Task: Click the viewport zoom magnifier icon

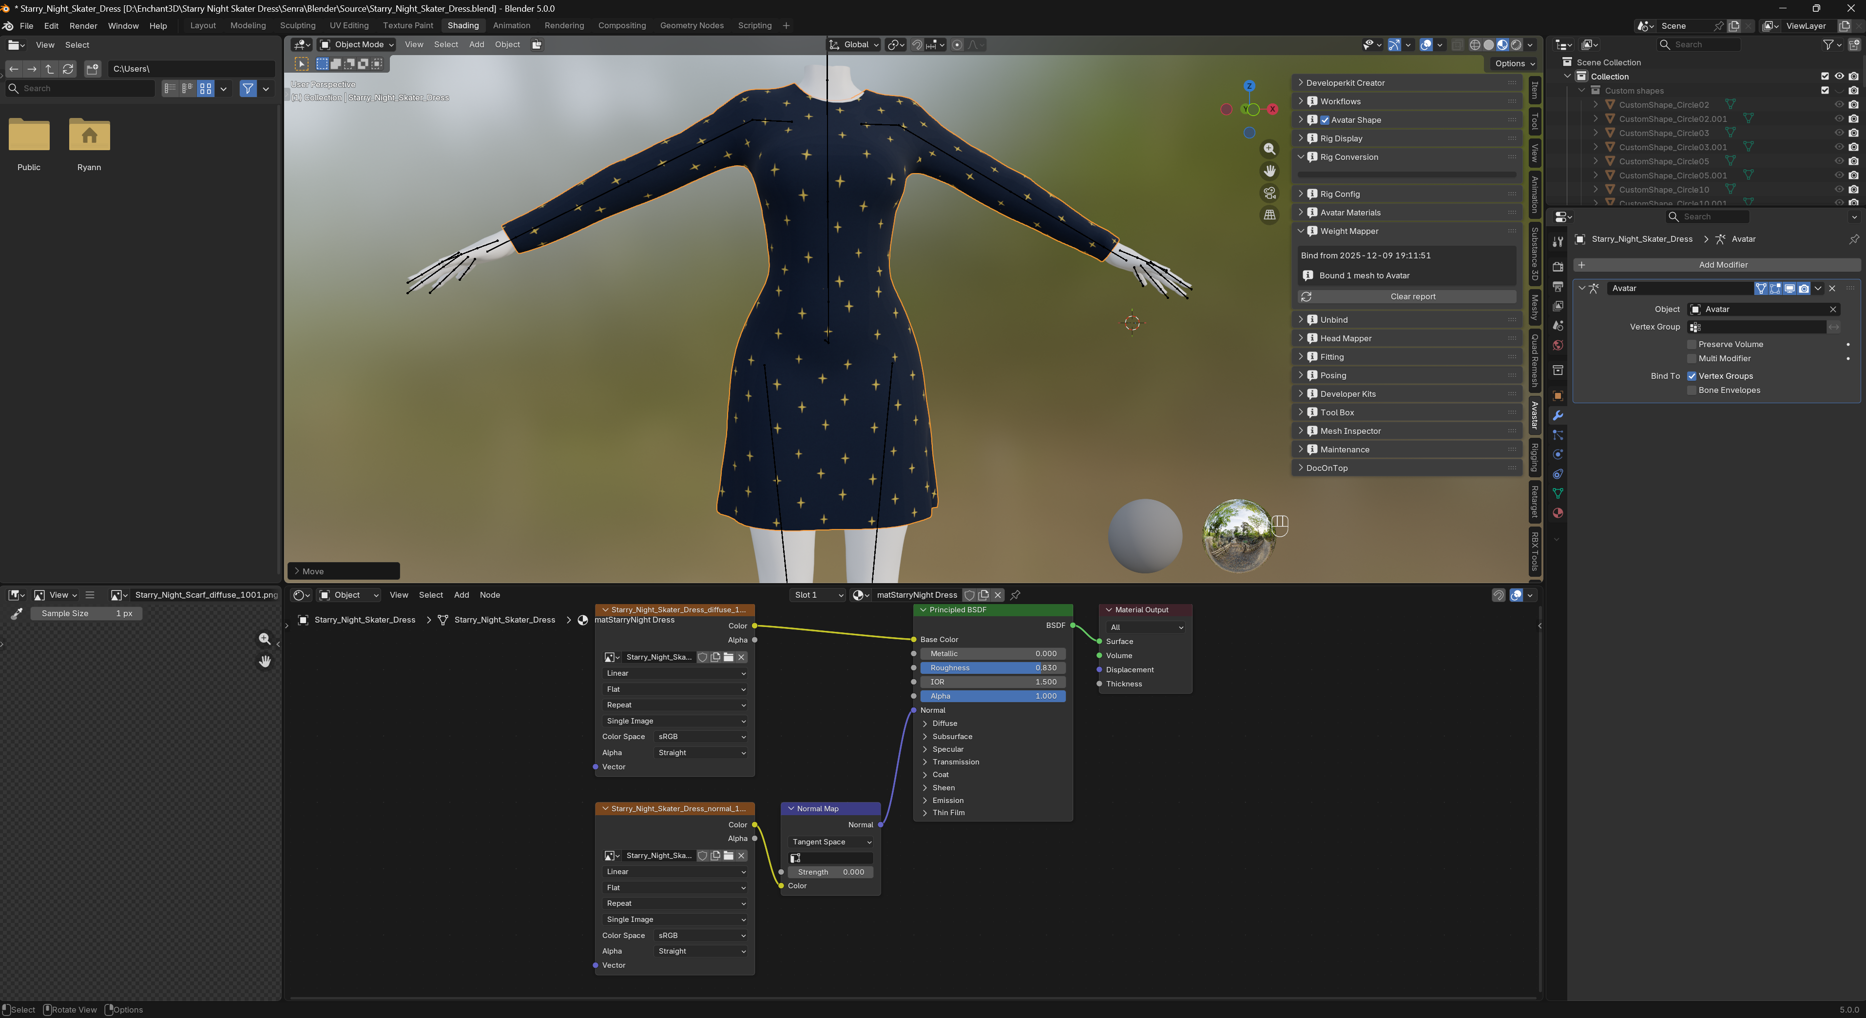Action: click(1269, 149)
